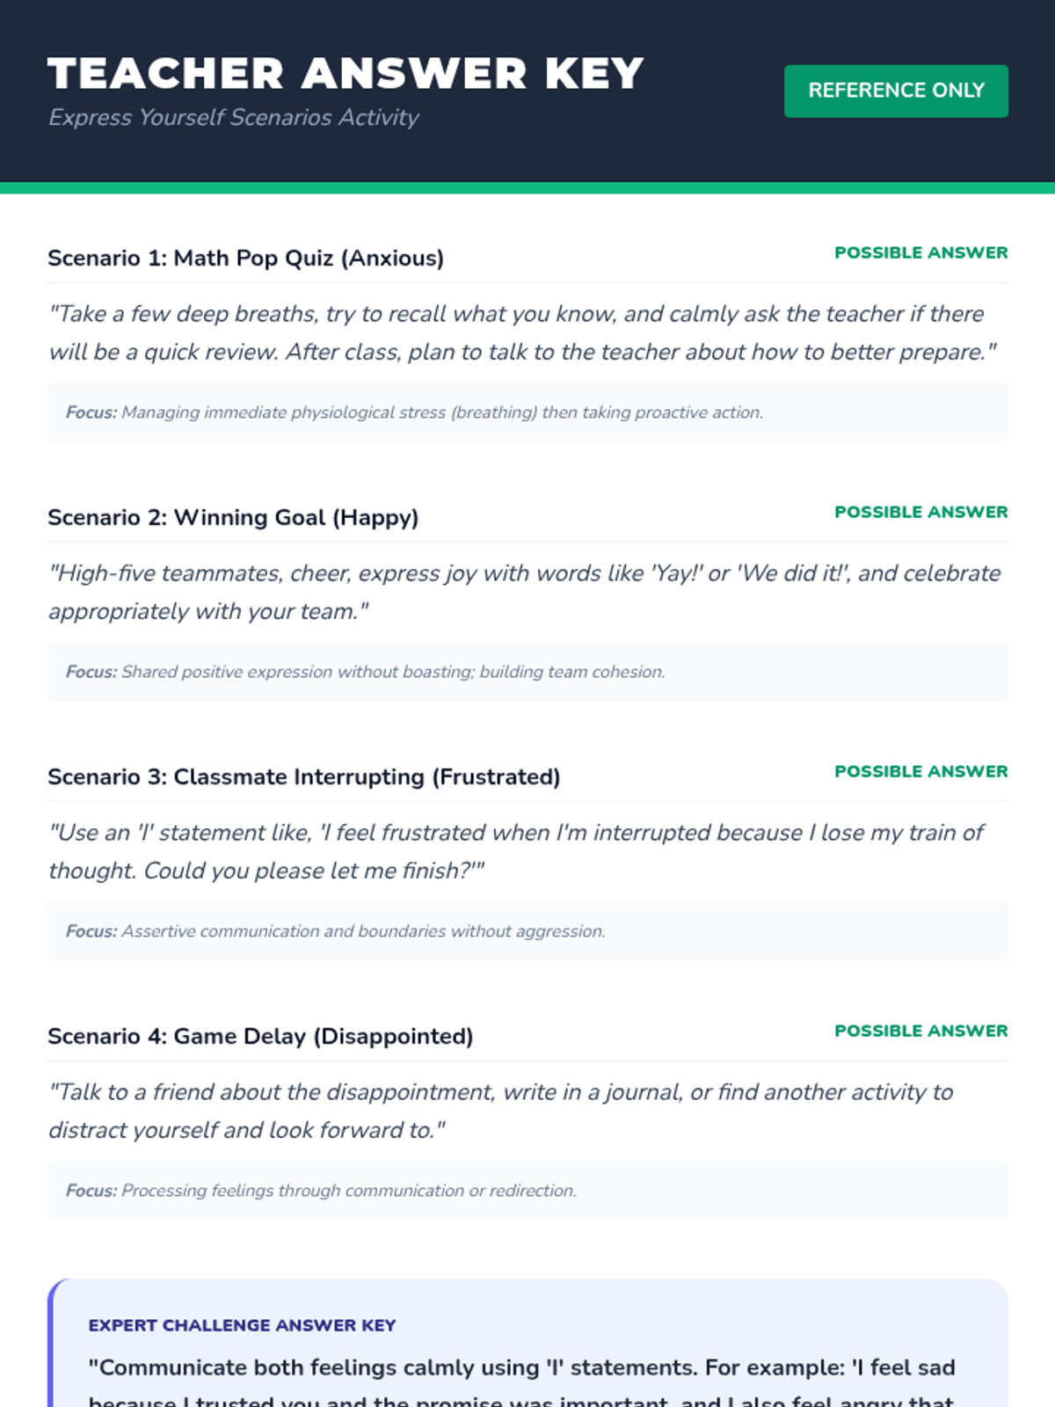This screenshot has width=1055, height=1407.
Task: Click the assertive communication focus note
Action: point(527,931)
